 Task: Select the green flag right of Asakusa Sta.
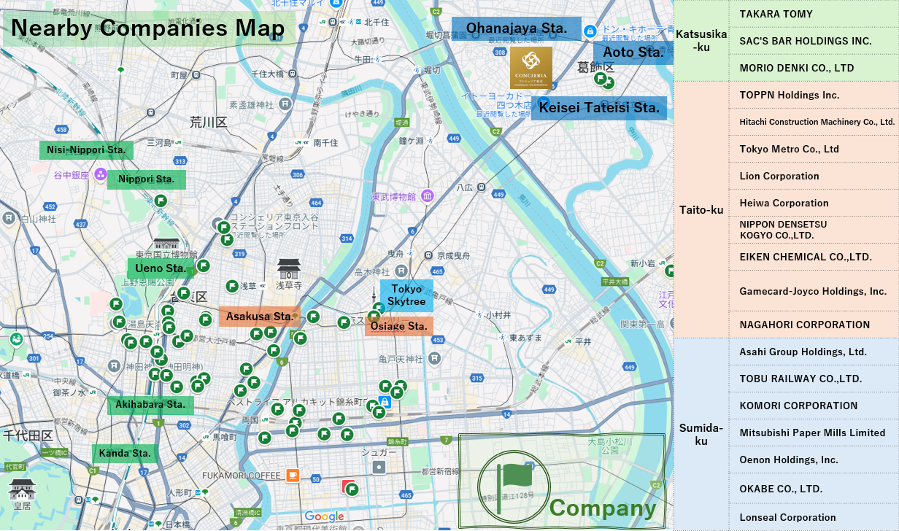(313, 317)
